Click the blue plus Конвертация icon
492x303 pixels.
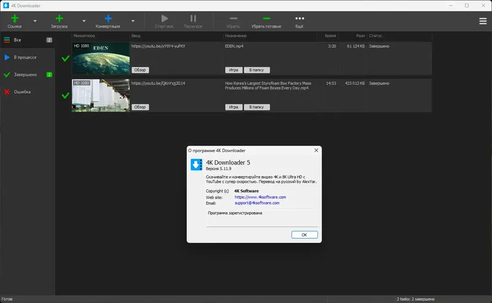click(108, 18)
